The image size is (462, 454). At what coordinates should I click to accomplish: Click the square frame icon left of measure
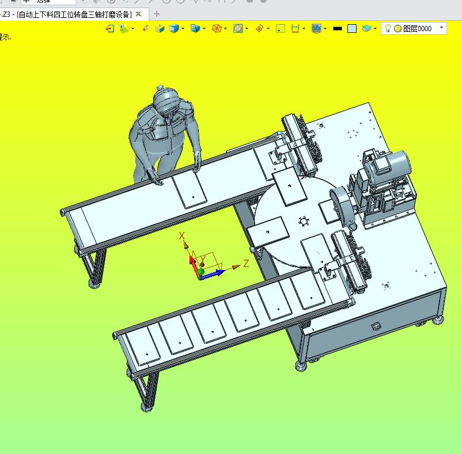click(x=281, y=29)
